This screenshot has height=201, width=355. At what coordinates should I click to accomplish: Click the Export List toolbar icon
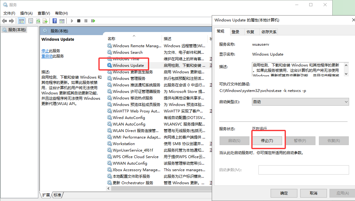pos(45,21)
